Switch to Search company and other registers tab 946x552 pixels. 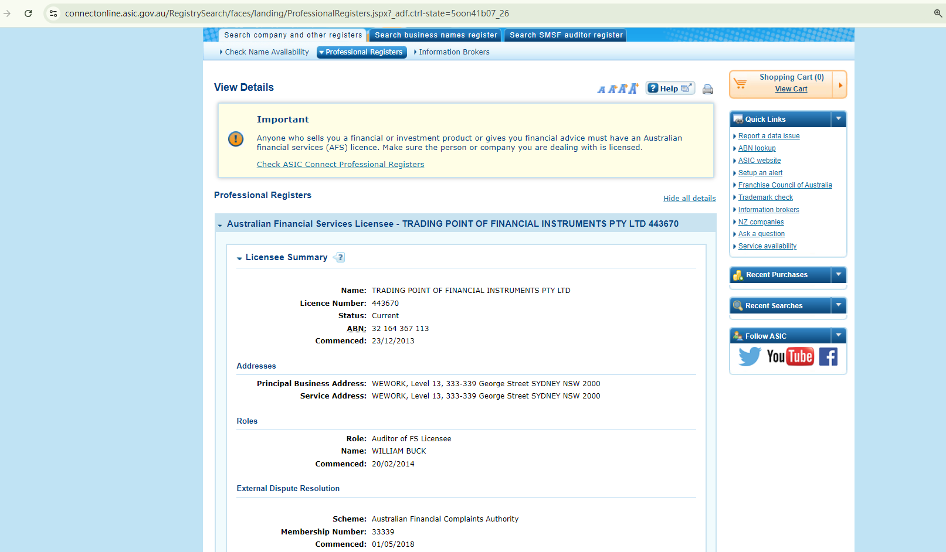(x=293, y=35)
